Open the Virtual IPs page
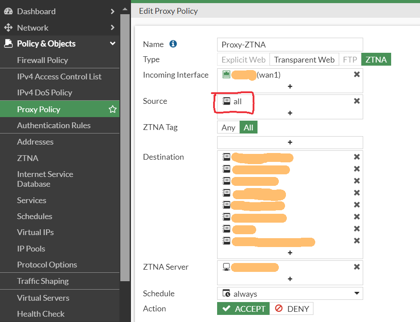Viewport: 420px width, 322px height. tap(36, 232)
